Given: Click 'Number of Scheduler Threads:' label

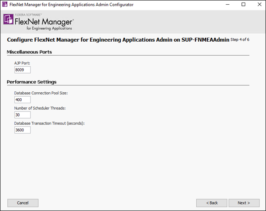Looking at the screenshot, I should (40, 108).
